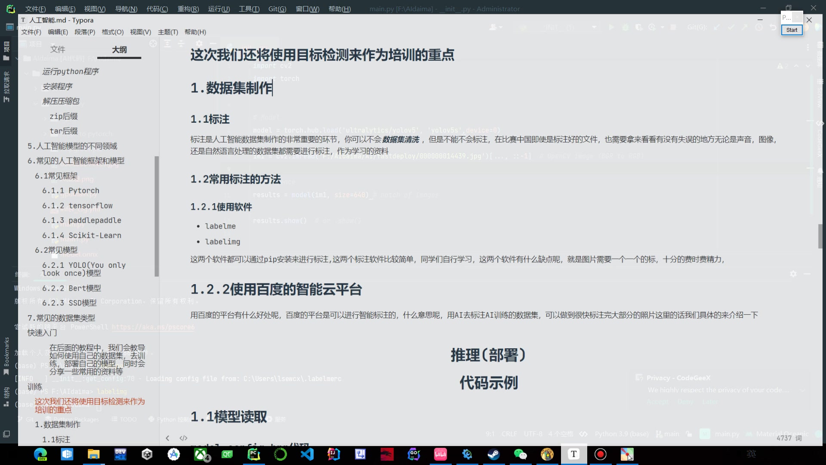Open Typora's 主题(T) menu
This screenshot has height=465, width=826.
pyautogui.click(x=168, y=32)
